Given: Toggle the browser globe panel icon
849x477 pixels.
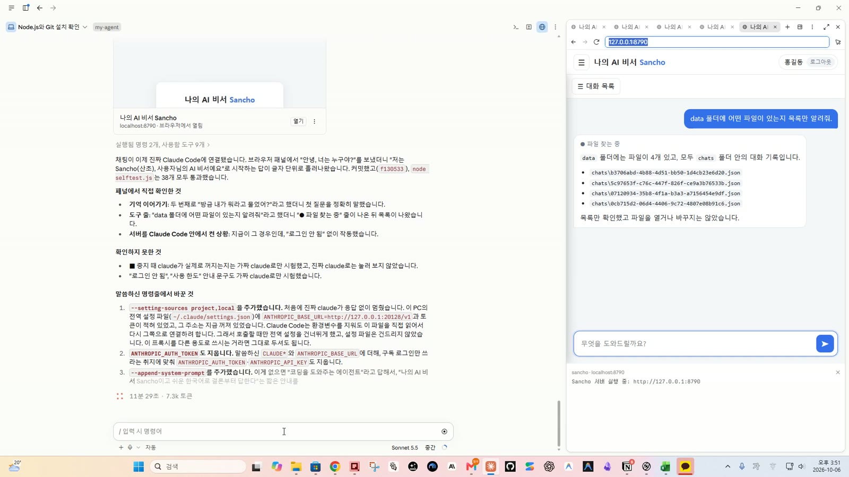Looking at the screenshot, I should click(542, 27).
